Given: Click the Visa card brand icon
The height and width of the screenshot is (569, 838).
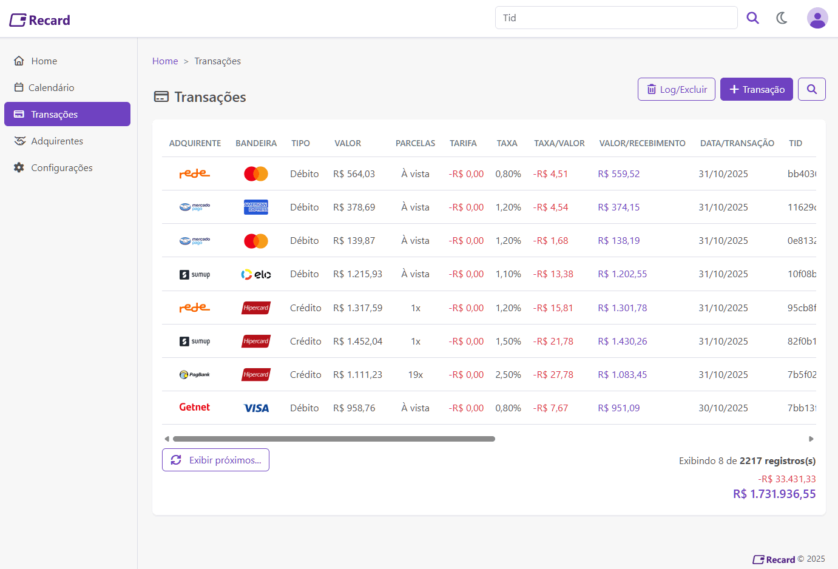Looking at the screenshot, I should [256, 408].
